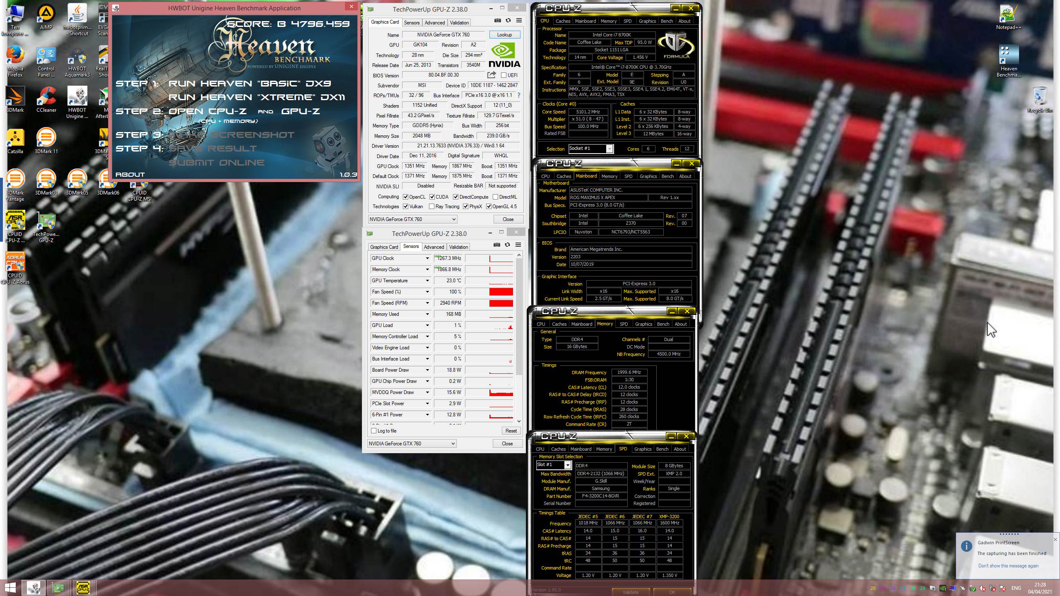Viewport: 1060px width, 596px height.
Task: Open Fan Speed (RPM) sensor dropdown
Action: [427, 303]
